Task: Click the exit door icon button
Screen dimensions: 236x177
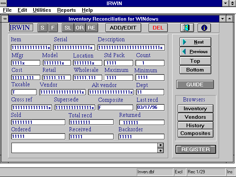Action: point(187,28)
